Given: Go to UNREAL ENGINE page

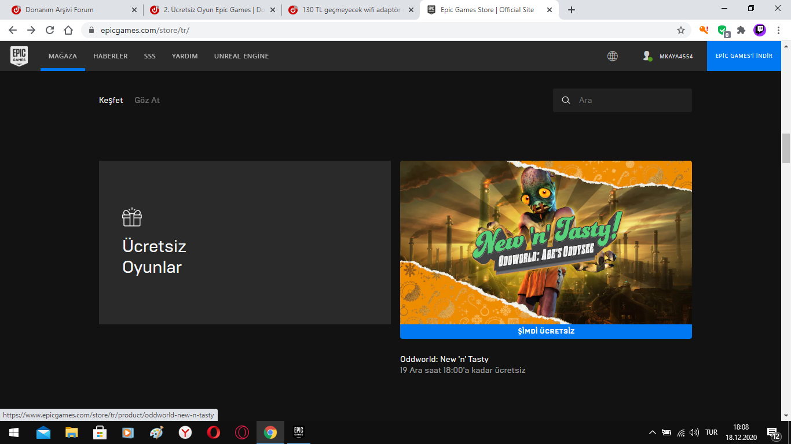Looking at the screenshot, I should click(x=241, y=56).
